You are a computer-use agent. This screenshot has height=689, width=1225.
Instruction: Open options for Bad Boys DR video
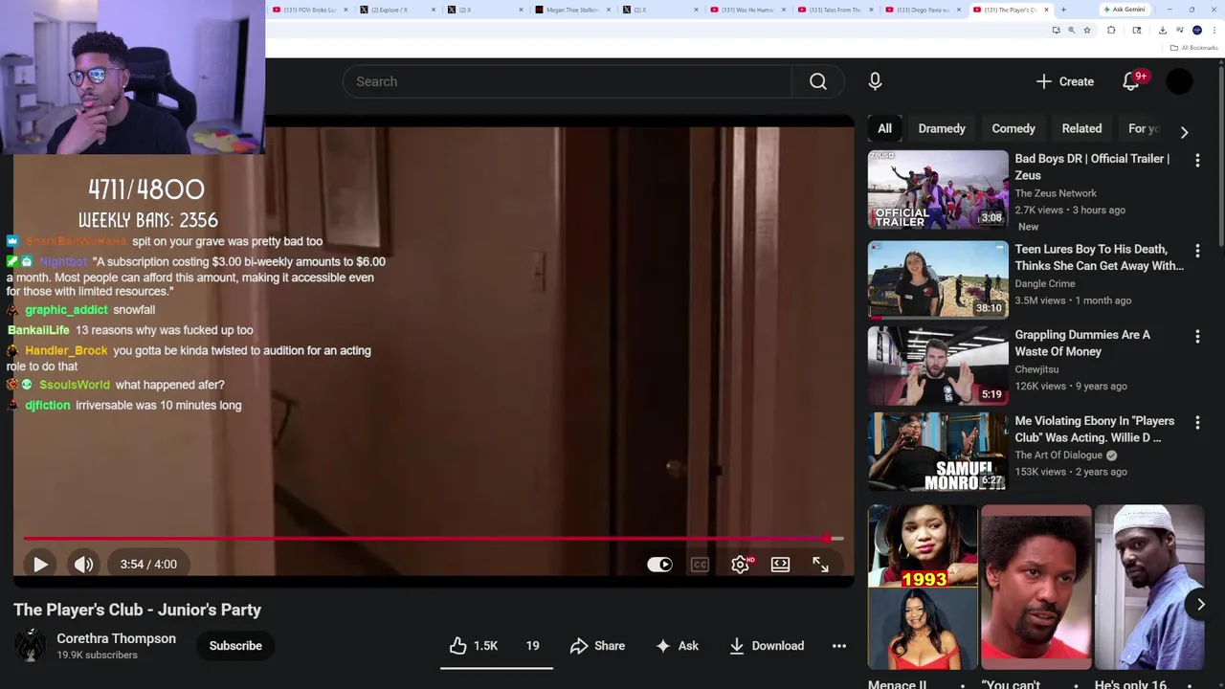click(1197, 161)
